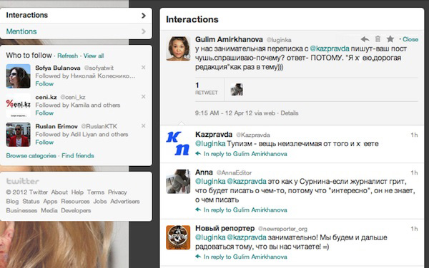
Task: Open Anna's avatar image
Action: [x=178, y=181]
